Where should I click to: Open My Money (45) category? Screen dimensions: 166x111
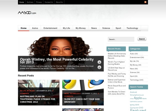point(136,65)
